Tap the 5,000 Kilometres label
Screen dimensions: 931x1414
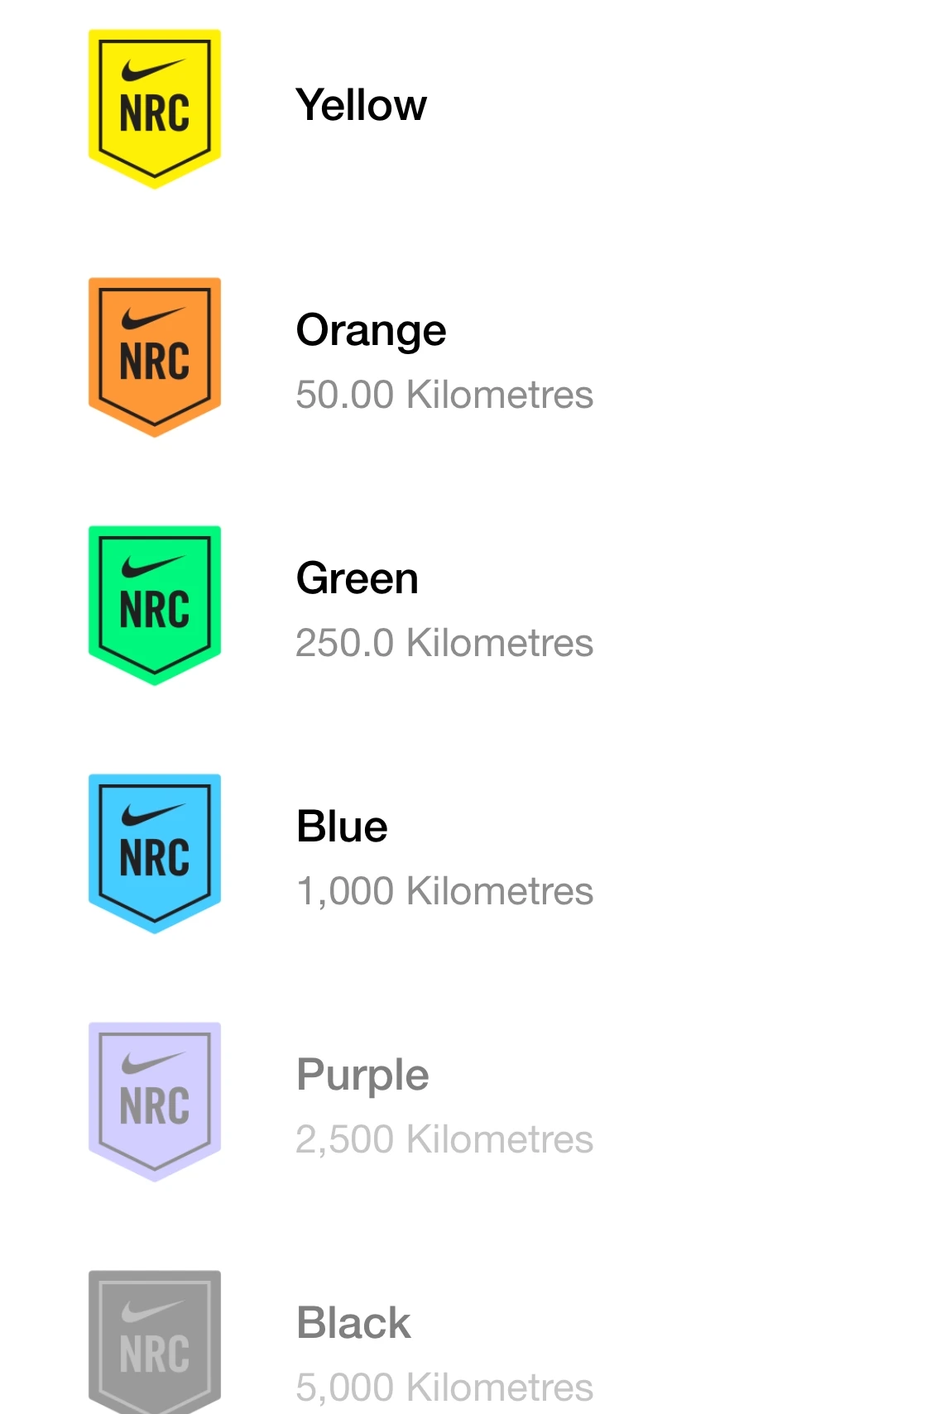pos(444,1388)
